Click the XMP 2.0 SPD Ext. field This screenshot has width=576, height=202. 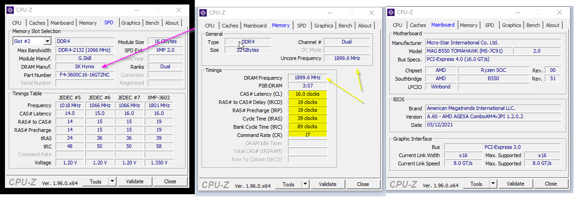[x=165, y=50]
